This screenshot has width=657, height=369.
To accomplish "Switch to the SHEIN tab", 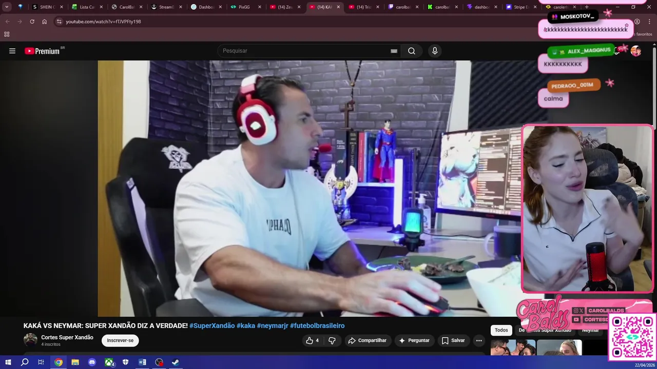I will pyautogui.click(x=47, y=7).
